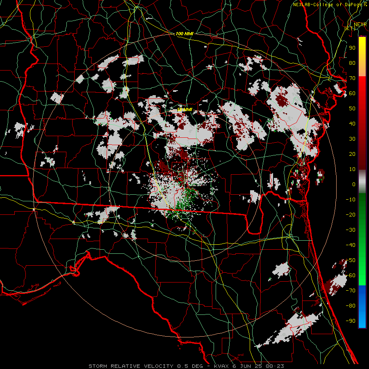Click the -10 knot value on velocity scale
Image resolution: width=369 pixels, height=369 pixels.
pyautogui.click(x=351, y=200)
